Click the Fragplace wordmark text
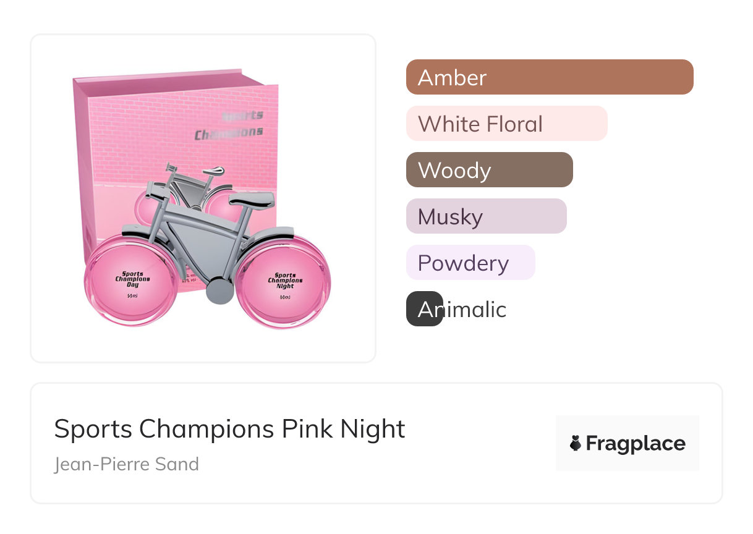753x534 pixels. [636, 444]
